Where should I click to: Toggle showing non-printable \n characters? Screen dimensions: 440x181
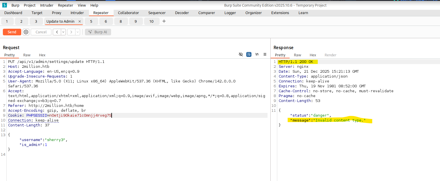tap(257, 54)
